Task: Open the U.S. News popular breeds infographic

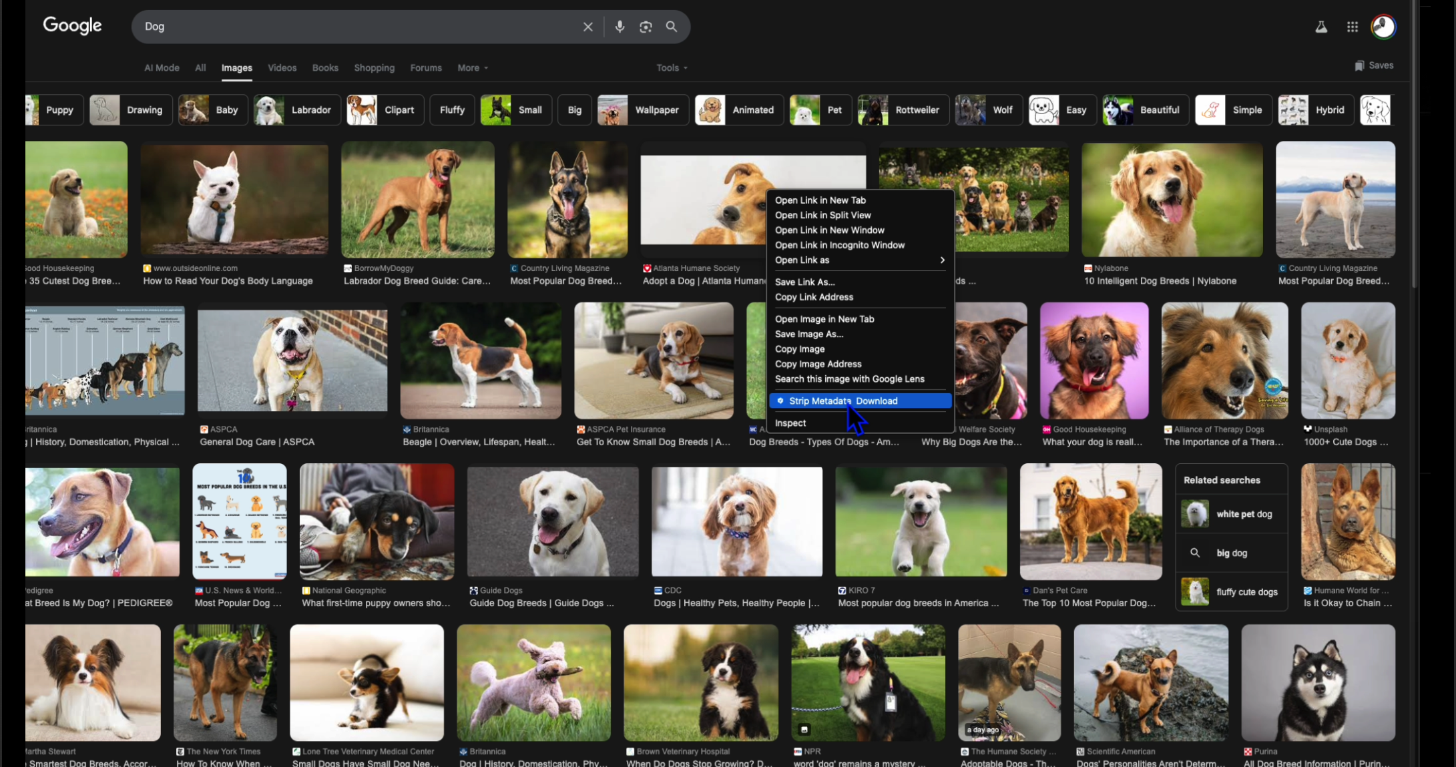Action: point(240,521)
